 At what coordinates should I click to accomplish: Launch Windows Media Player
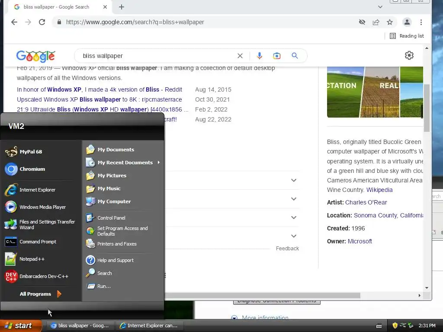point(35,207)
